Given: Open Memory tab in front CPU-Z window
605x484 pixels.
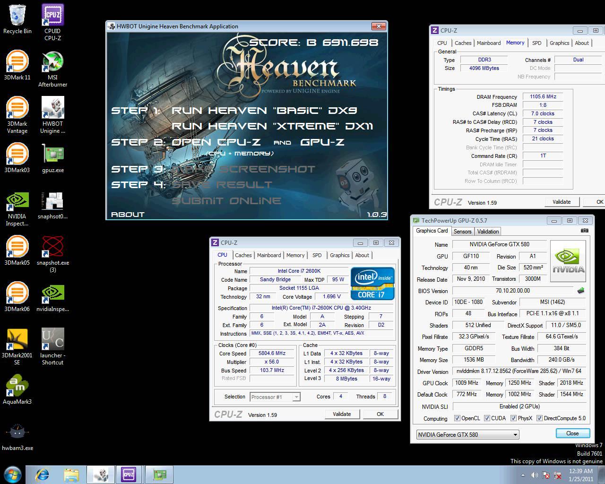Looking at the screenshot, I should click(295, 255).
